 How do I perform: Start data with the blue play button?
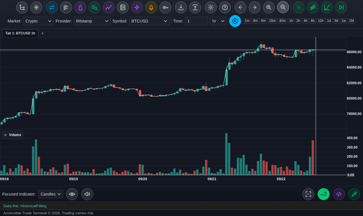click(235, 21)
